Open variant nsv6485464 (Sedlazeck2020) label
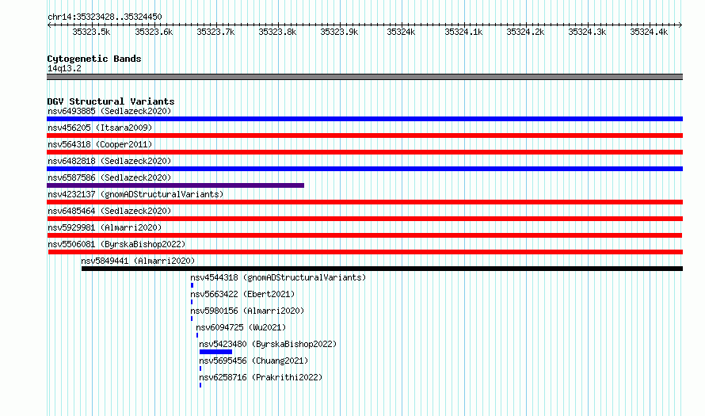Viewport: 705px width, 416px height. pos(109,211)
